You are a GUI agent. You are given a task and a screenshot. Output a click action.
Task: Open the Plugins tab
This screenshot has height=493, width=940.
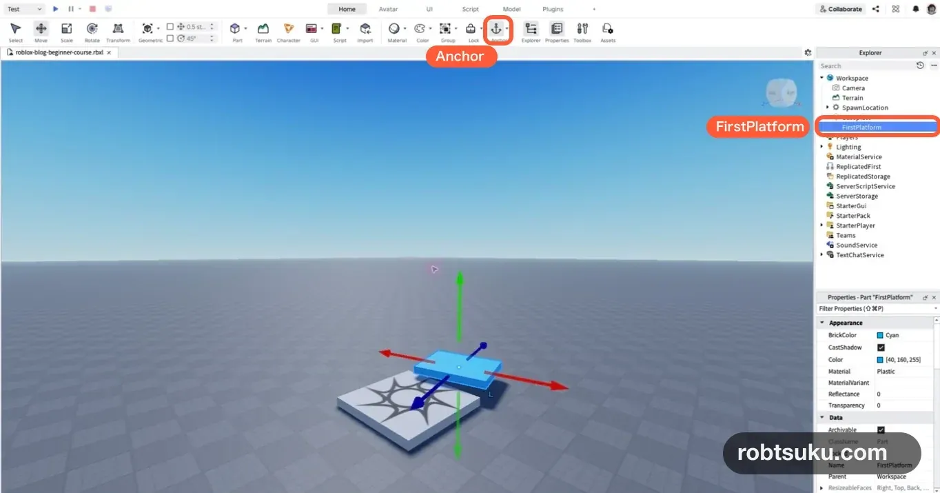point(553,9)
